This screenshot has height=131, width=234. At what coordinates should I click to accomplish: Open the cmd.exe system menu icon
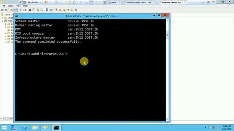(17, 16)
